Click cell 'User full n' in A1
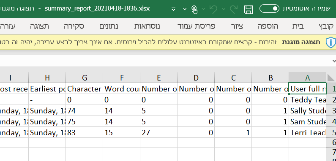Viewport: 336px width, 161px height. point(308,89)
